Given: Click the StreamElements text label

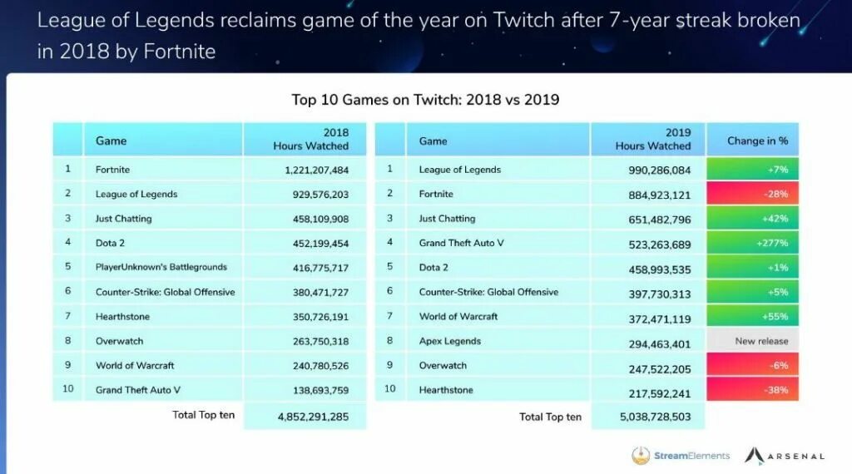Looking at the screenshot, I should [691, 456].
